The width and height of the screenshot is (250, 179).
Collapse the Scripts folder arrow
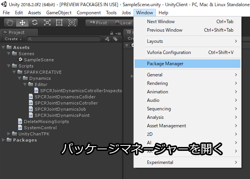pyautogui.click(x=9, y=66)
